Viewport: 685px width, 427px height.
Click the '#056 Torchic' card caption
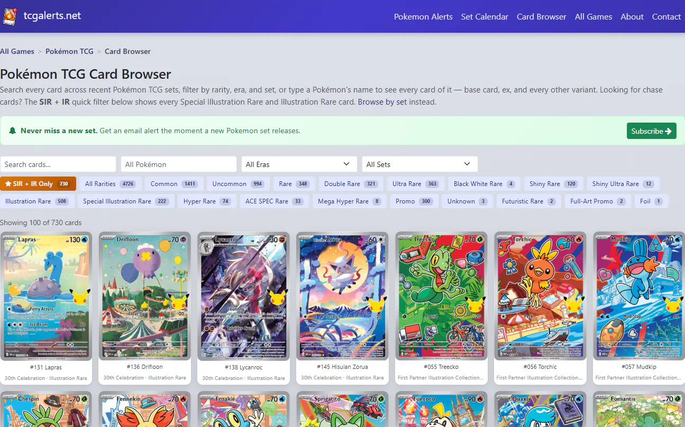pos(540,367)
